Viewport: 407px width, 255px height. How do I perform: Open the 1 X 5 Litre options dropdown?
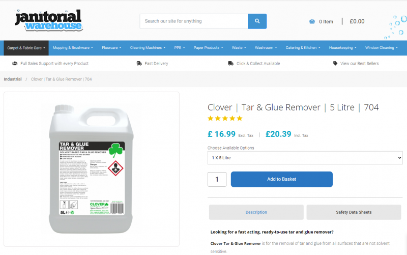click(x=305, y=158)
